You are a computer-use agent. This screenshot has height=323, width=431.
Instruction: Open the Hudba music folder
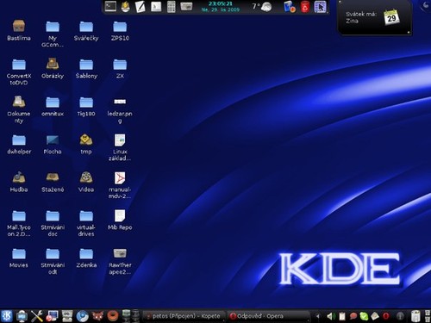(19, 182)
